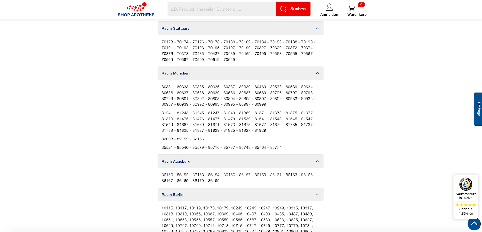Collapse Raum München using its chevron
Image resolution: width=482 pixels, height=232 pixels.
click(317, 73)
